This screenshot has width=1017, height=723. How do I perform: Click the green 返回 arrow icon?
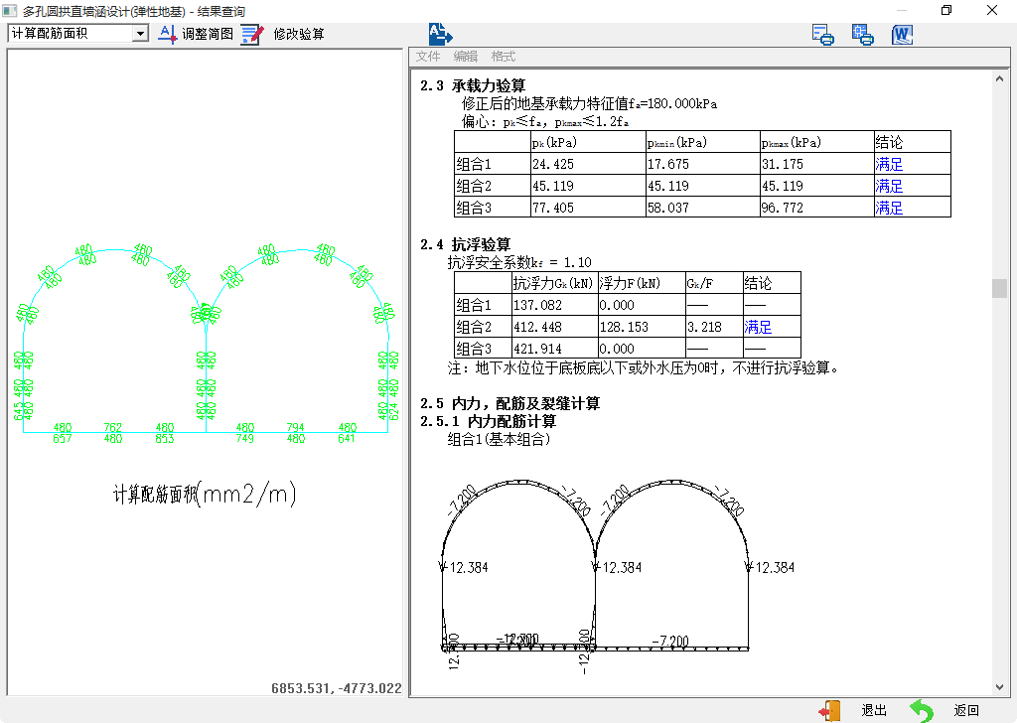tap(921, 711)
